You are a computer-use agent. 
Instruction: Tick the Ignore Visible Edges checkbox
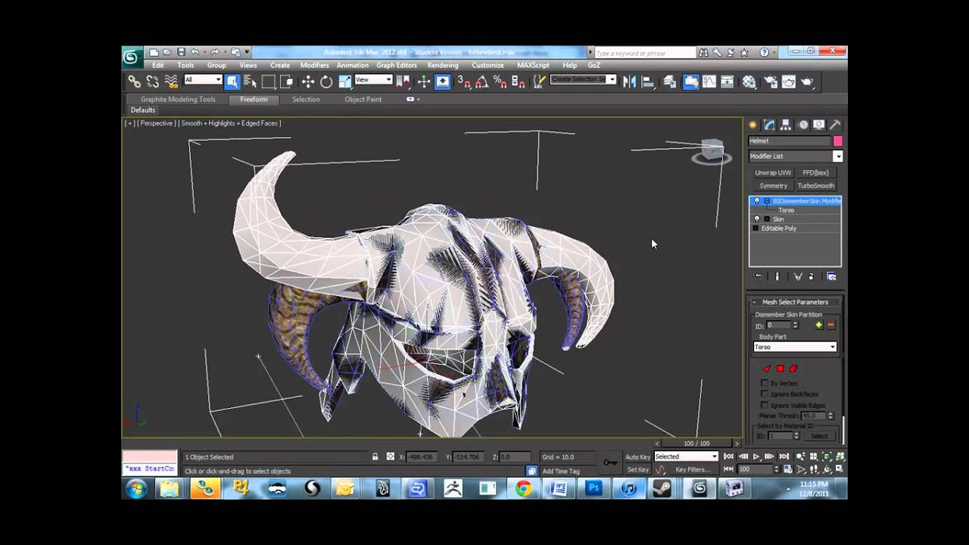tap(765, 405)
